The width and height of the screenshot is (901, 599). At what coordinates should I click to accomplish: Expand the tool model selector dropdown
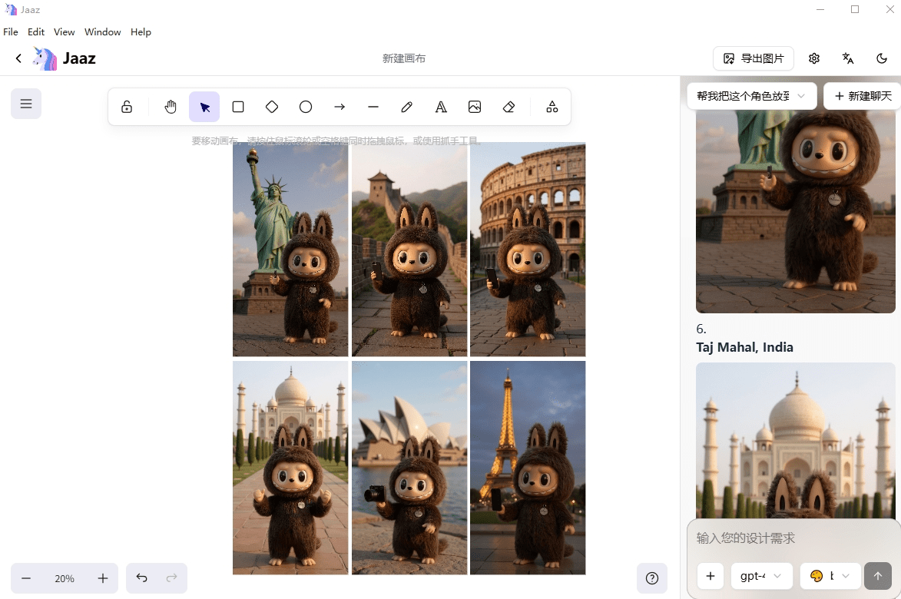point(830,576)
